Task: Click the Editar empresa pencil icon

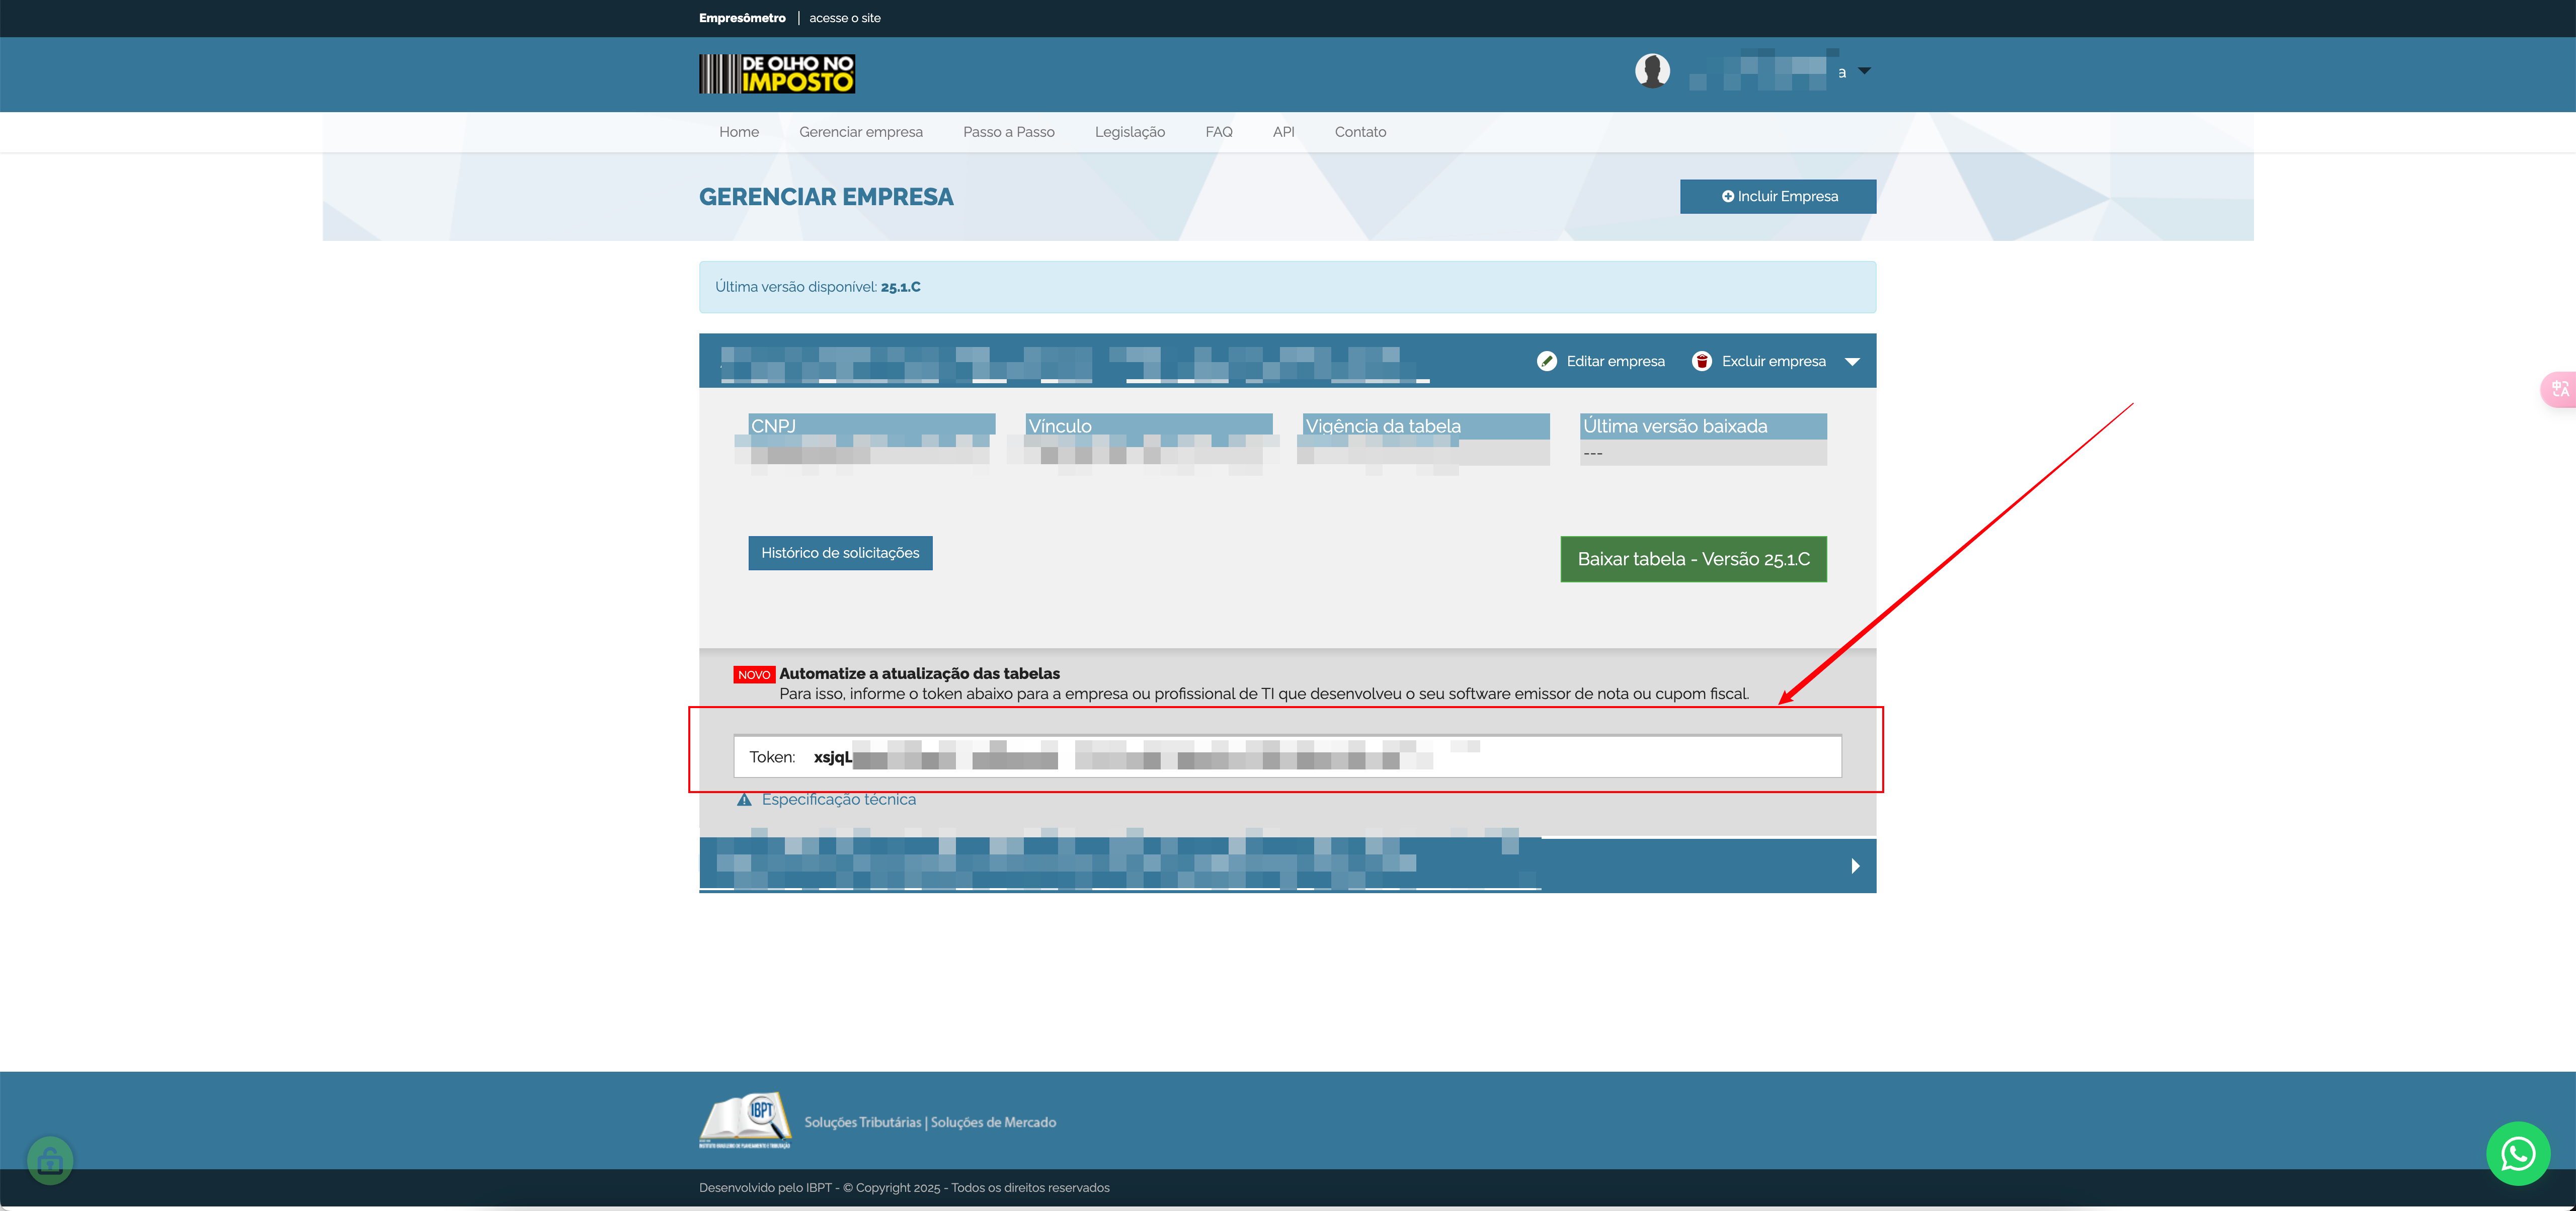Action: coord(1546,362)
